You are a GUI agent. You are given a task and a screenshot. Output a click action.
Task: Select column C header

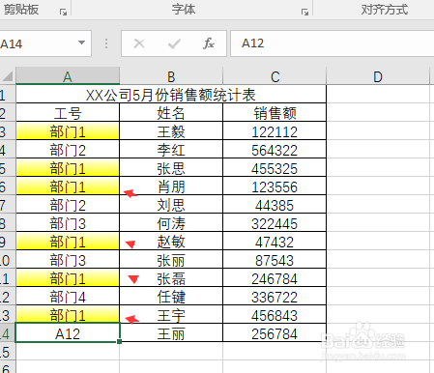[x=275, y=76]
